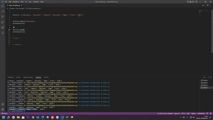Select Python interpreter version in status bar
The width and height of the screenshot is (213, 120).
(x=201, y=113)
